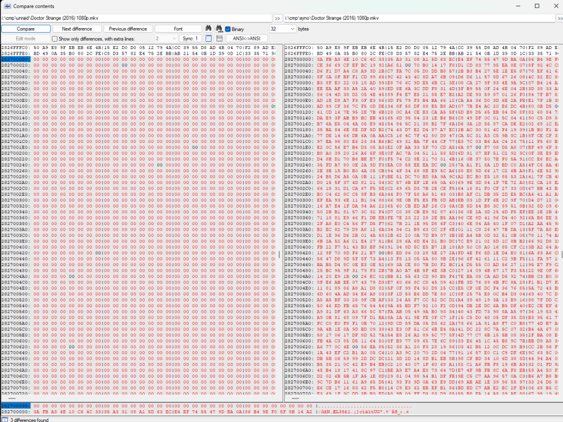Image resolution: width=563 pixels, height=422 pixels.
Task: Click offset 282700500 in the right pane
Action: pos(300,294)
